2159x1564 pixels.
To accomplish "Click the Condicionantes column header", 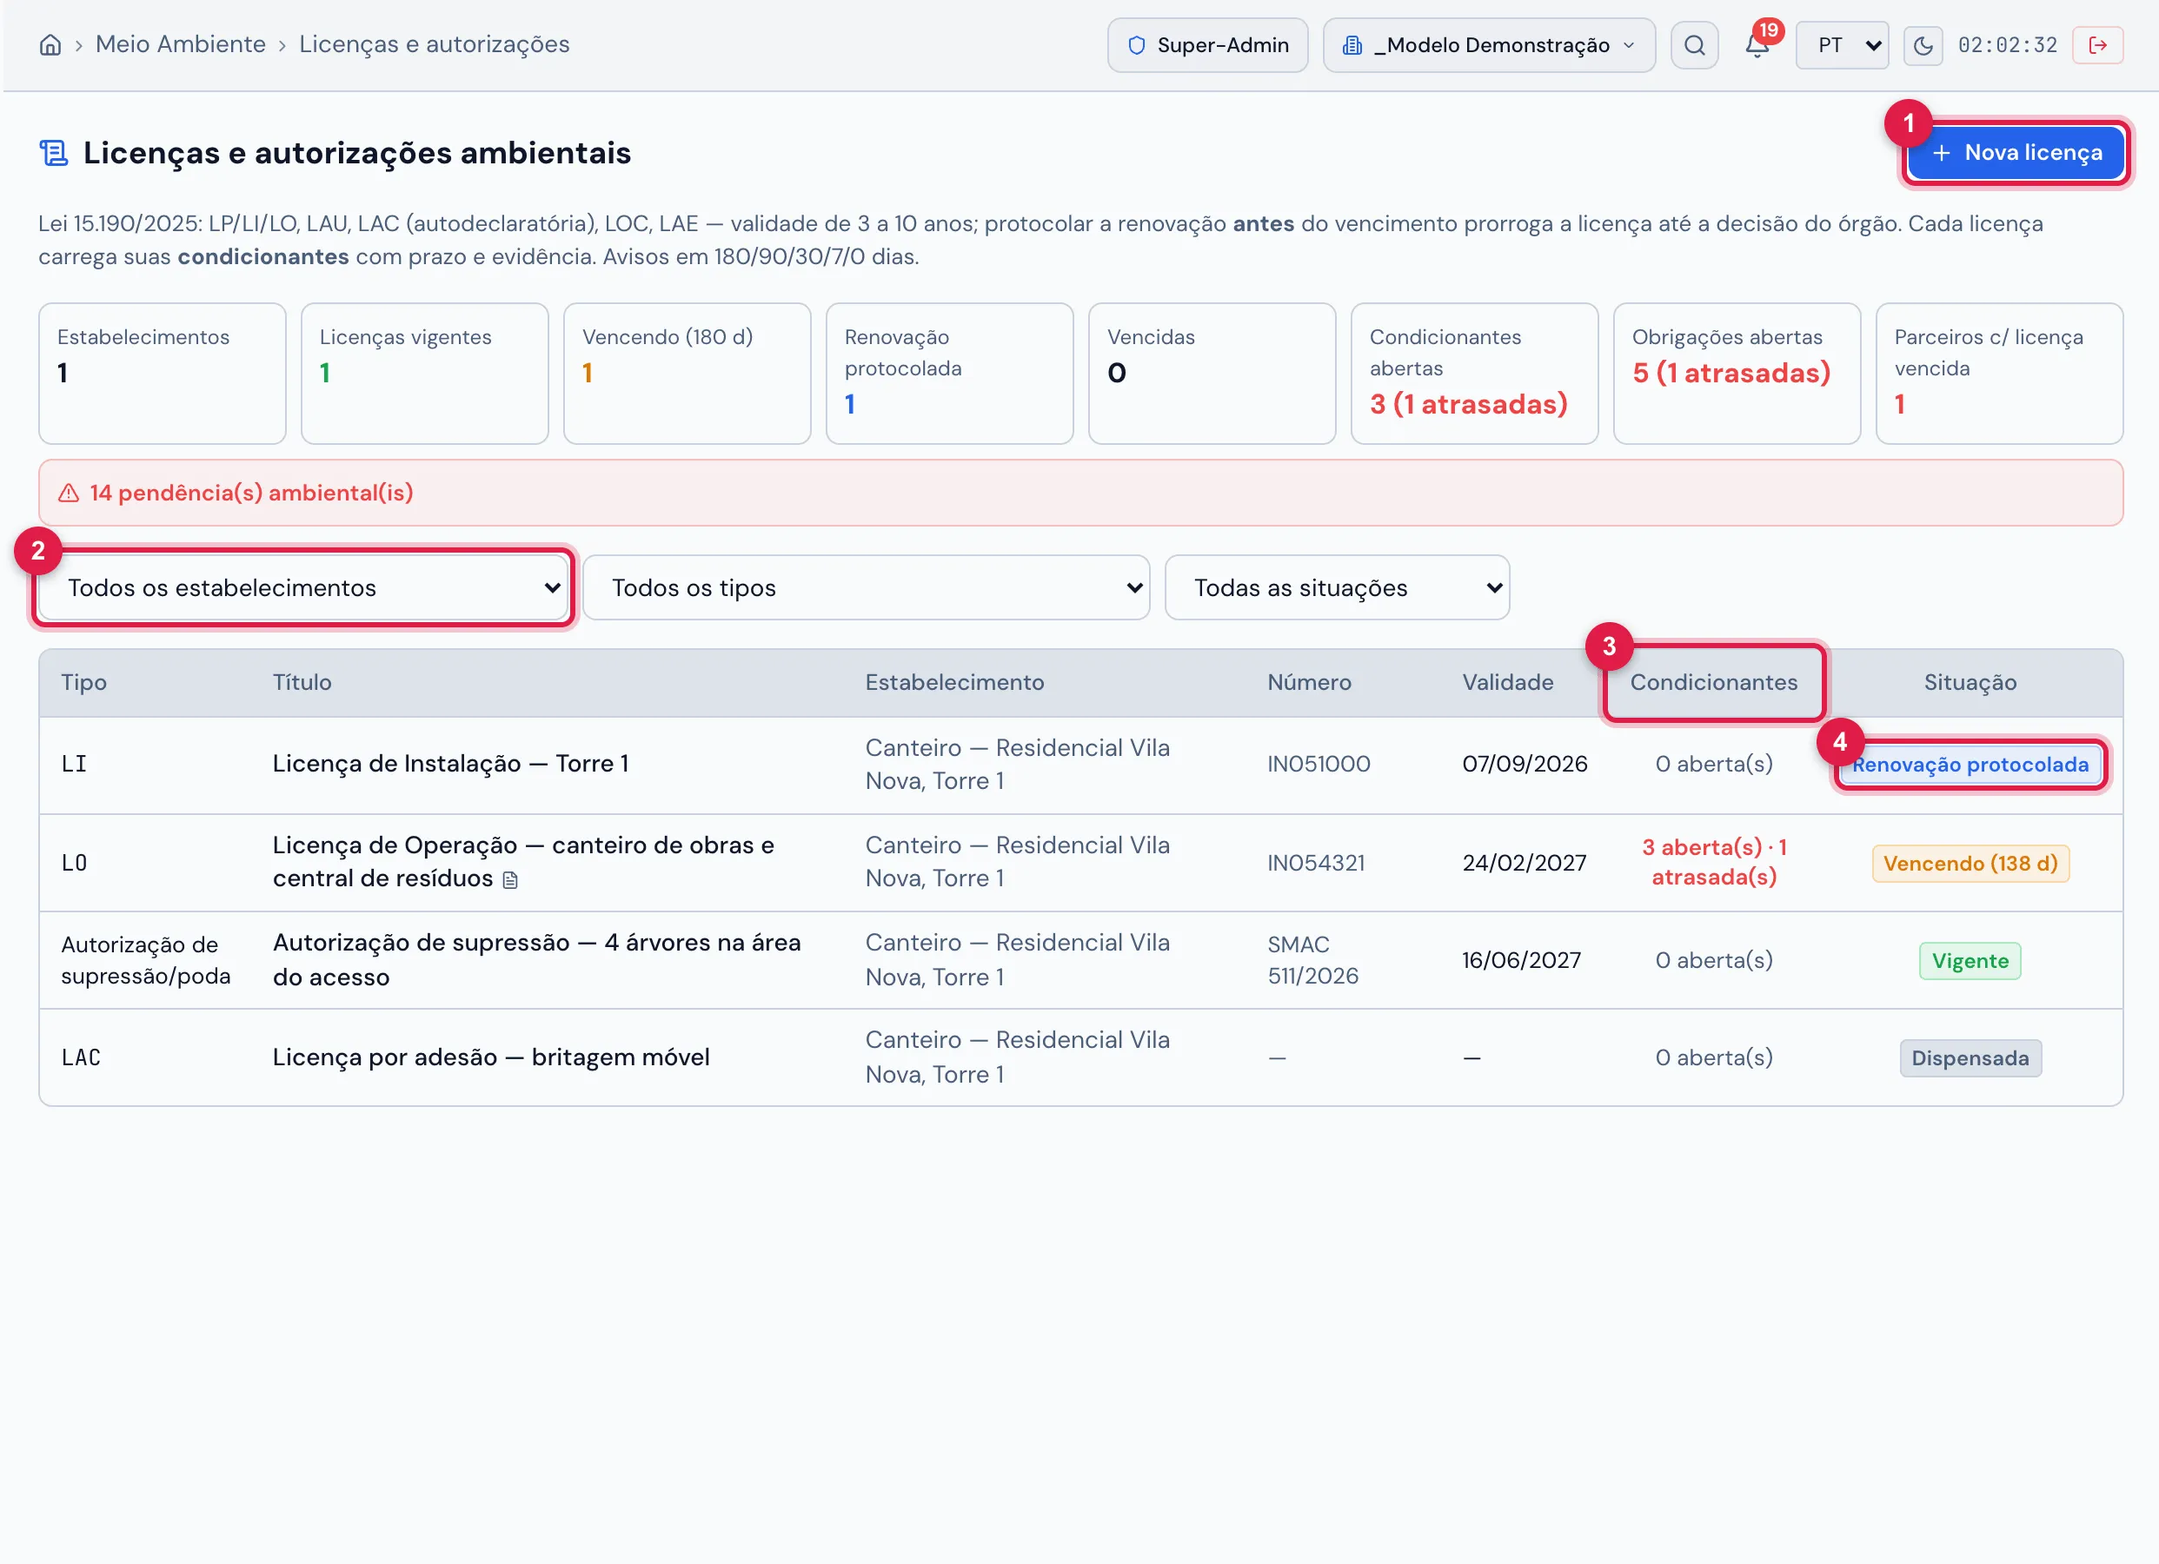I will [1713, 683].
